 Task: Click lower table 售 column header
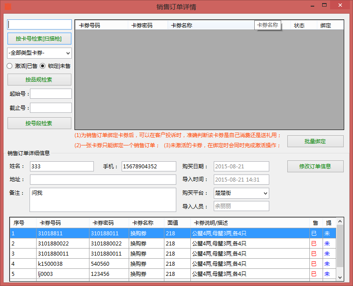(316, 223)
